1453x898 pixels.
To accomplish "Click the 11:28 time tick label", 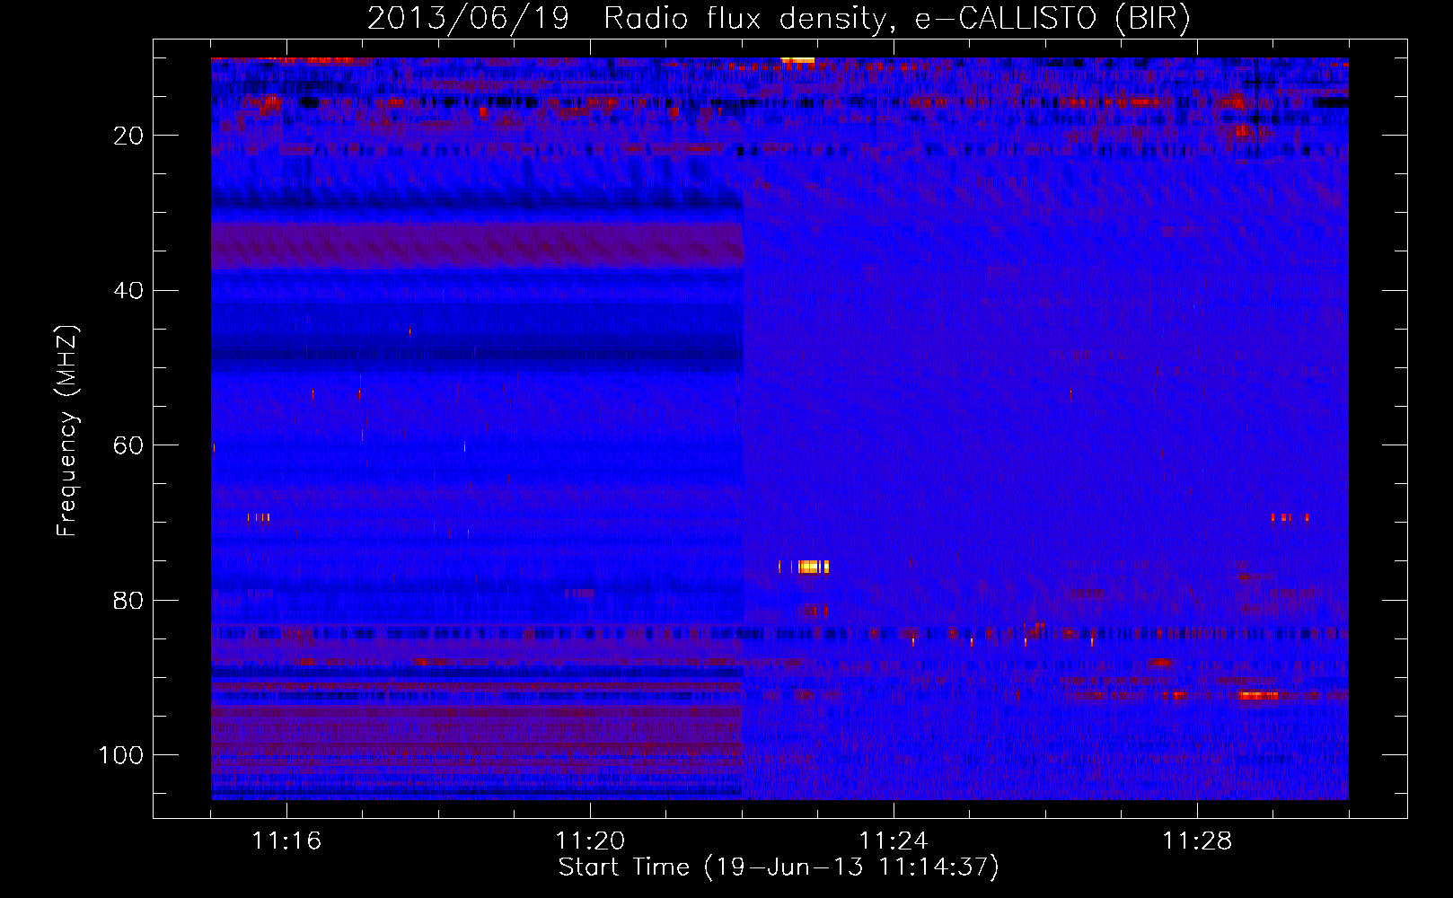I will [x=1197, y=841].
